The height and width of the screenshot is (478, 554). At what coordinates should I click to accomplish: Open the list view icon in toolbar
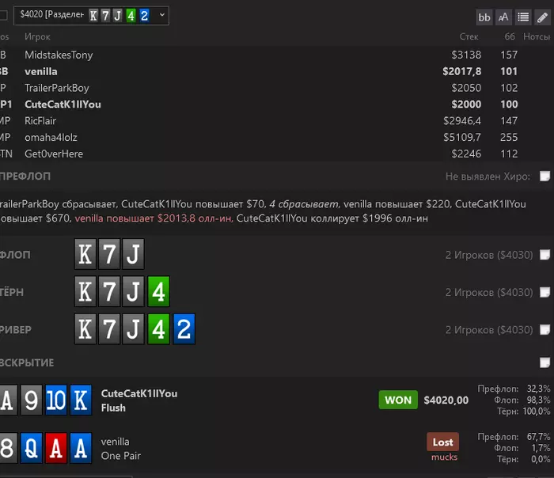tap(523, 17)
